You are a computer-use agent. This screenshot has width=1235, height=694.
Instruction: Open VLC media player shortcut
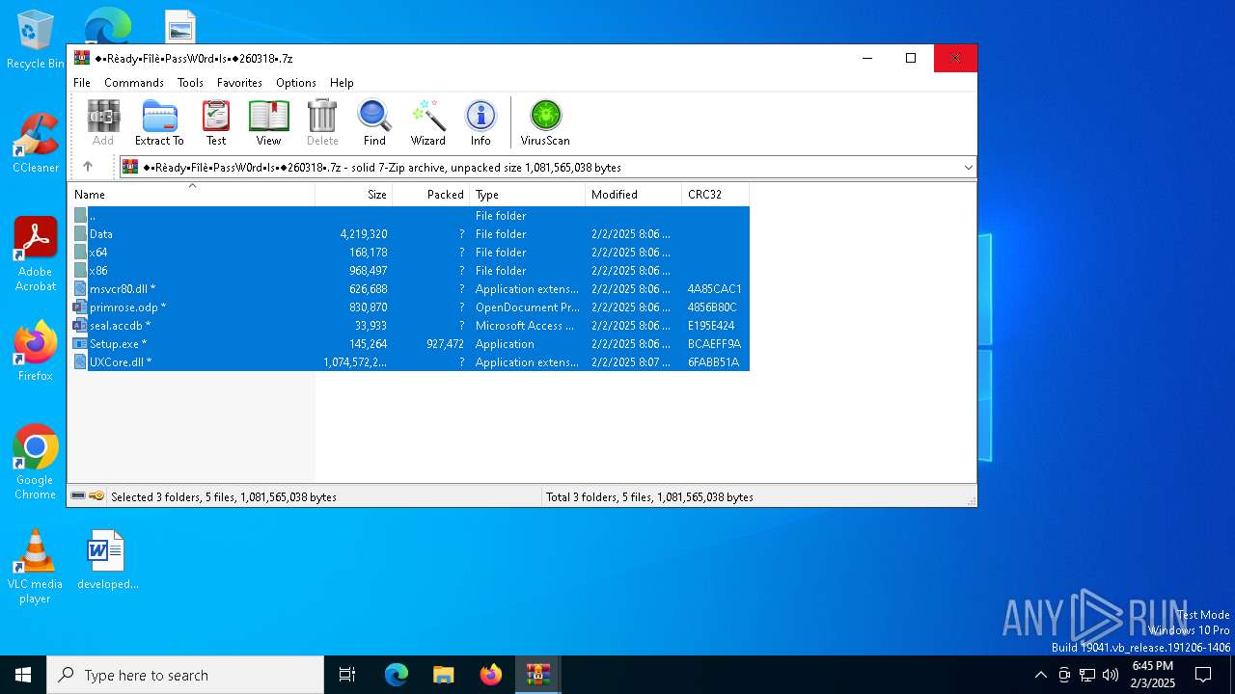click(x=35, y=567)
